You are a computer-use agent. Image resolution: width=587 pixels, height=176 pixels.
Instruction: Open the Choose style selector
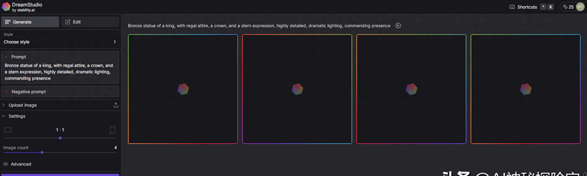(60, 42)
